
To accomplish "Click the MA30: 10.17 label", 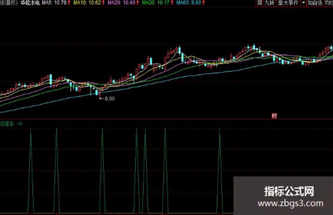I will pos(155,3).
